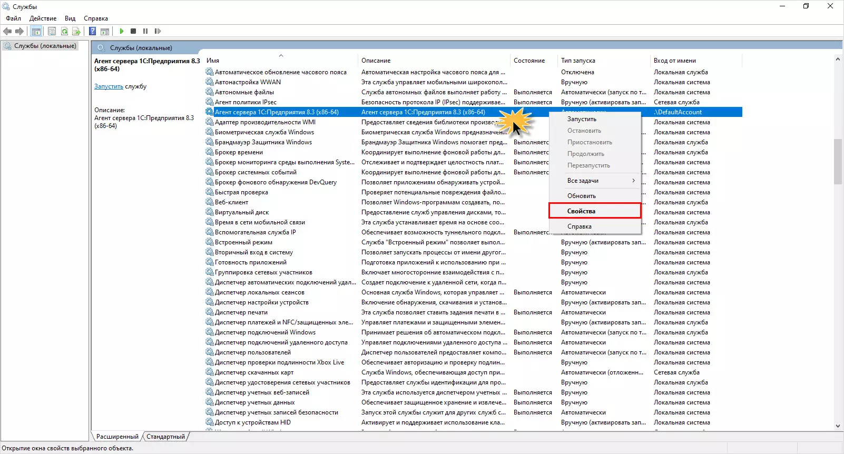Switch to the Расширенный tab
Screen dimensions: 844x454
117,437
